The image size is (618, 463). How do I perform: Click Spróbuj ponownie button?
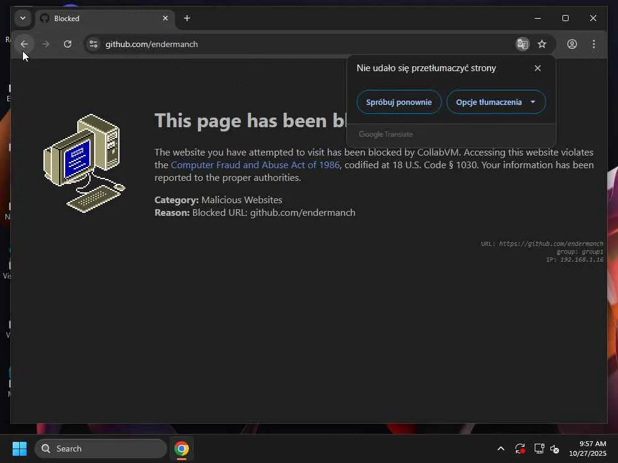click(399, 102)
